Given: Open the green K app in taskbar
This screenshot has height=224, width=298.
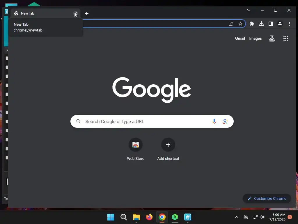Looking at the screenshot, I should point(175,217).
